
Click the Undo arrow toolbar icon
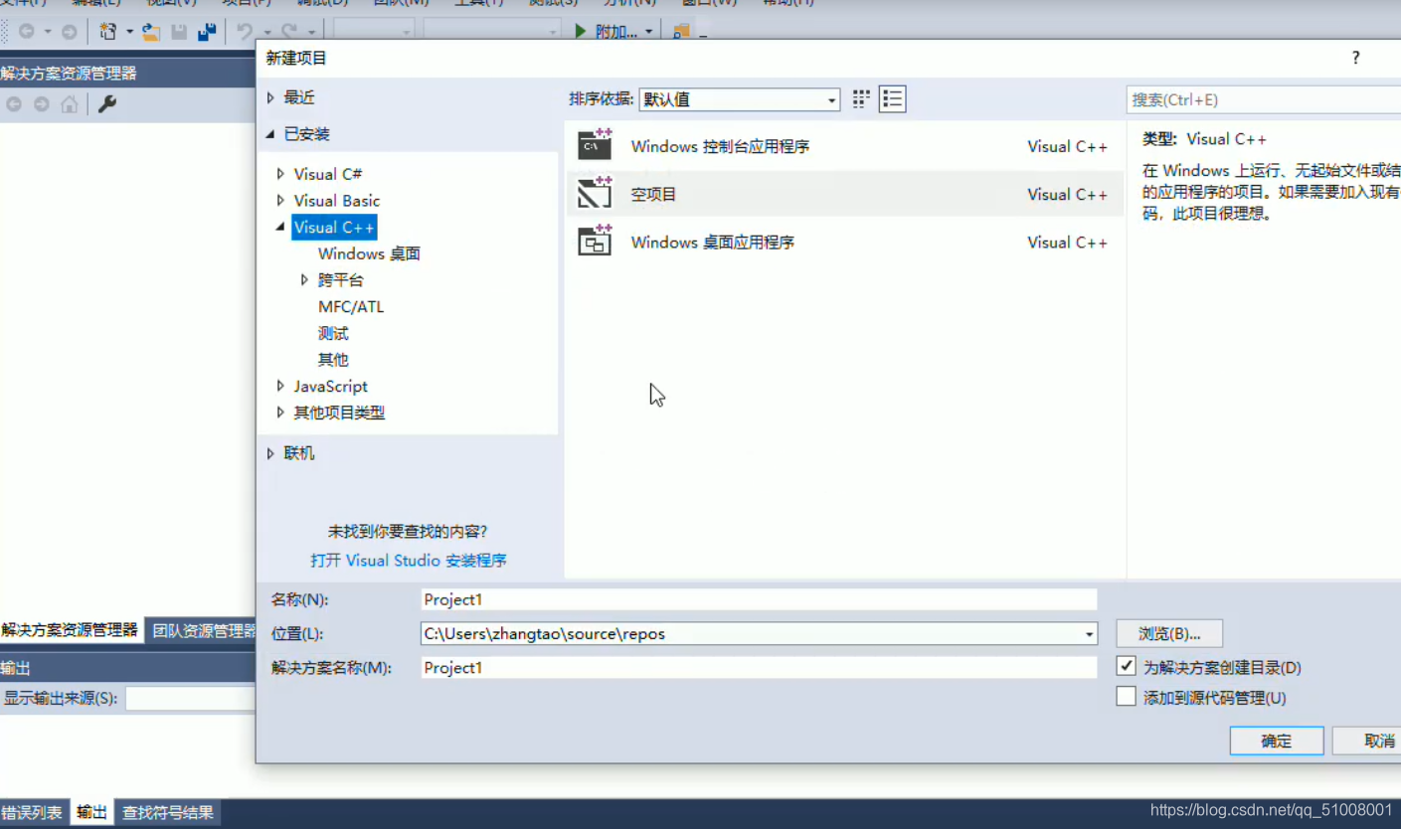coord(245,32)
